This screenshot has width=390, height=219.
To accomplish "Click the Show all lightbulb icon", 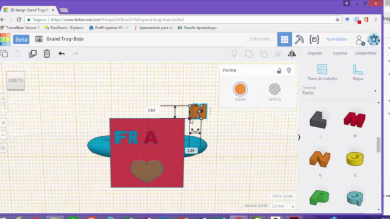I will pyautogui.click(x=234, y=54).
